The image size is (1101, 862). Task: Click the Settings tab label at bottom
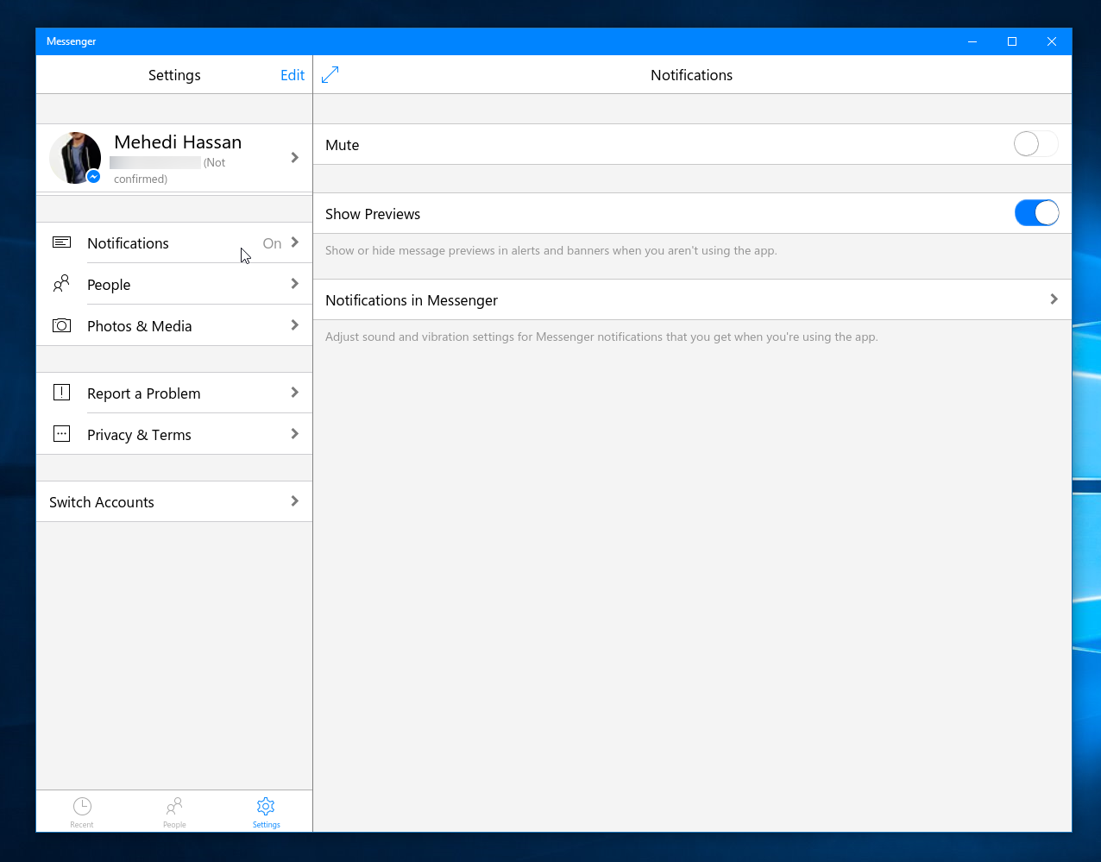(267, 825)
